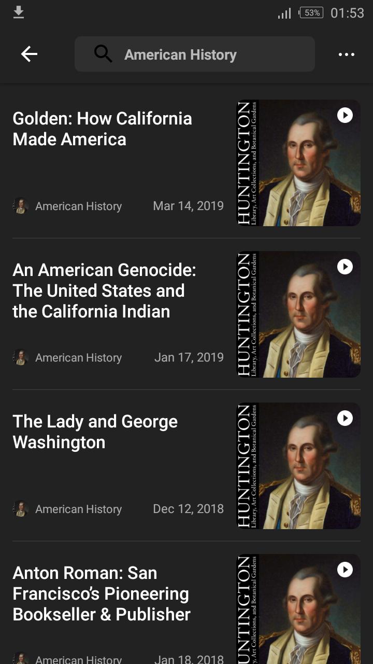
Task: Play The Lady and George Washington episode
Action: point(345,418)
